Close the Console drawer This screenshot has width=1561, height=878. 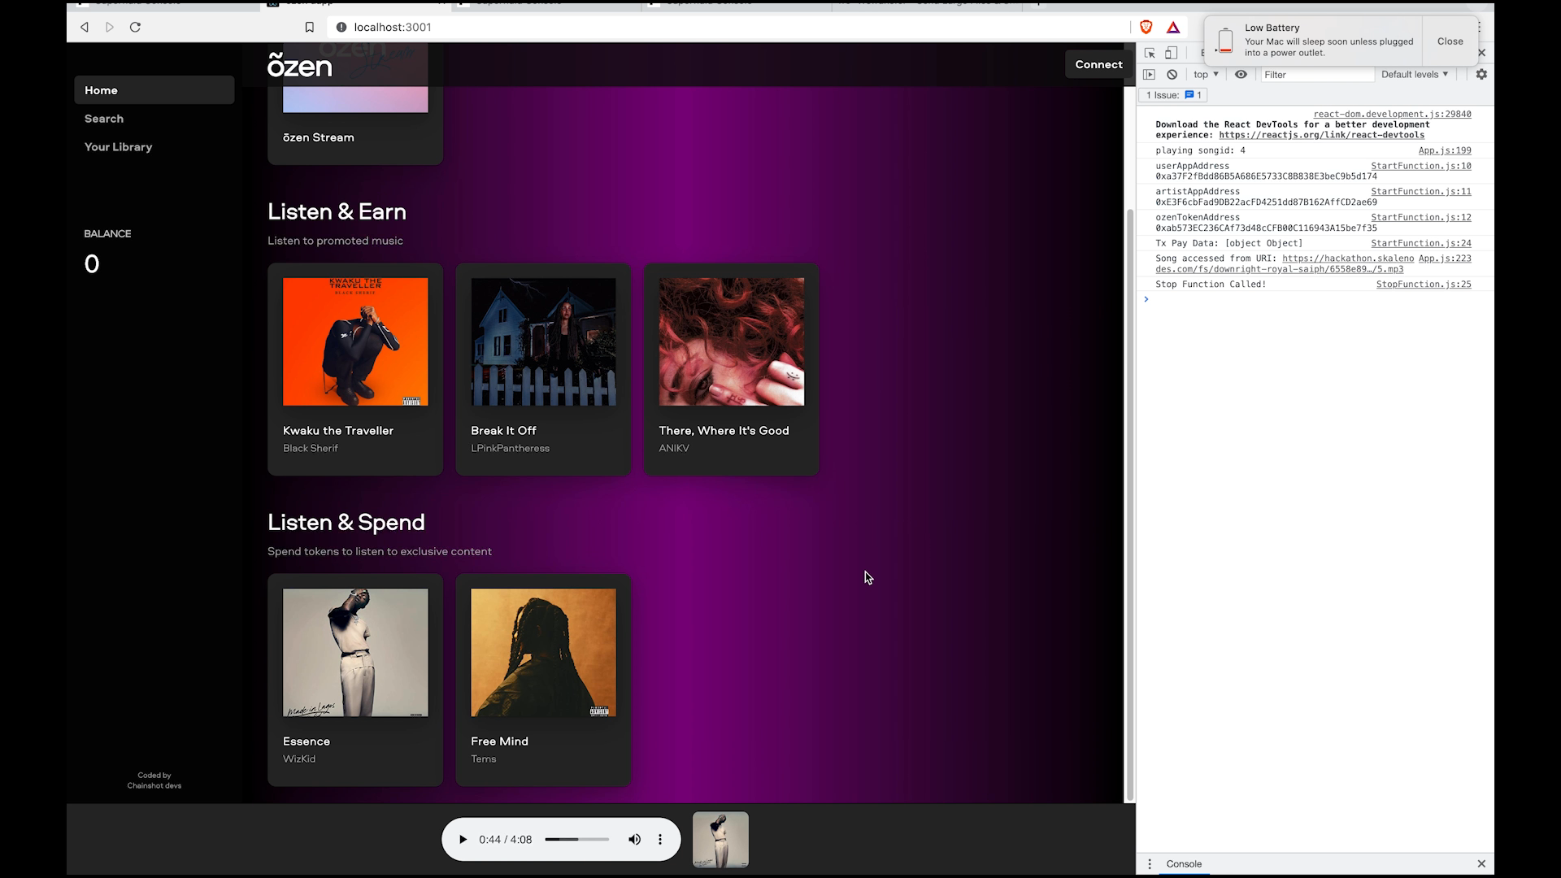[x=1481, y=864]
